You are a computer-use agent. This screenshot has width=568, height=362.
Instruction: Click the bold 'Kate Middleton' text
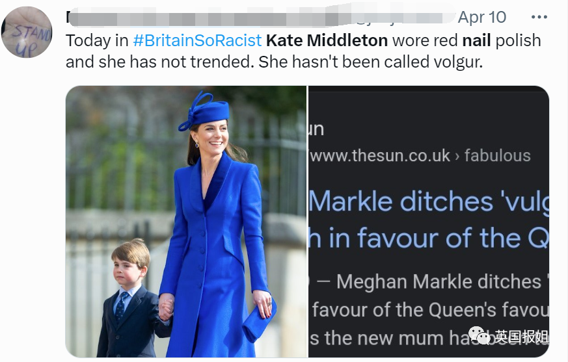(327, 40)
